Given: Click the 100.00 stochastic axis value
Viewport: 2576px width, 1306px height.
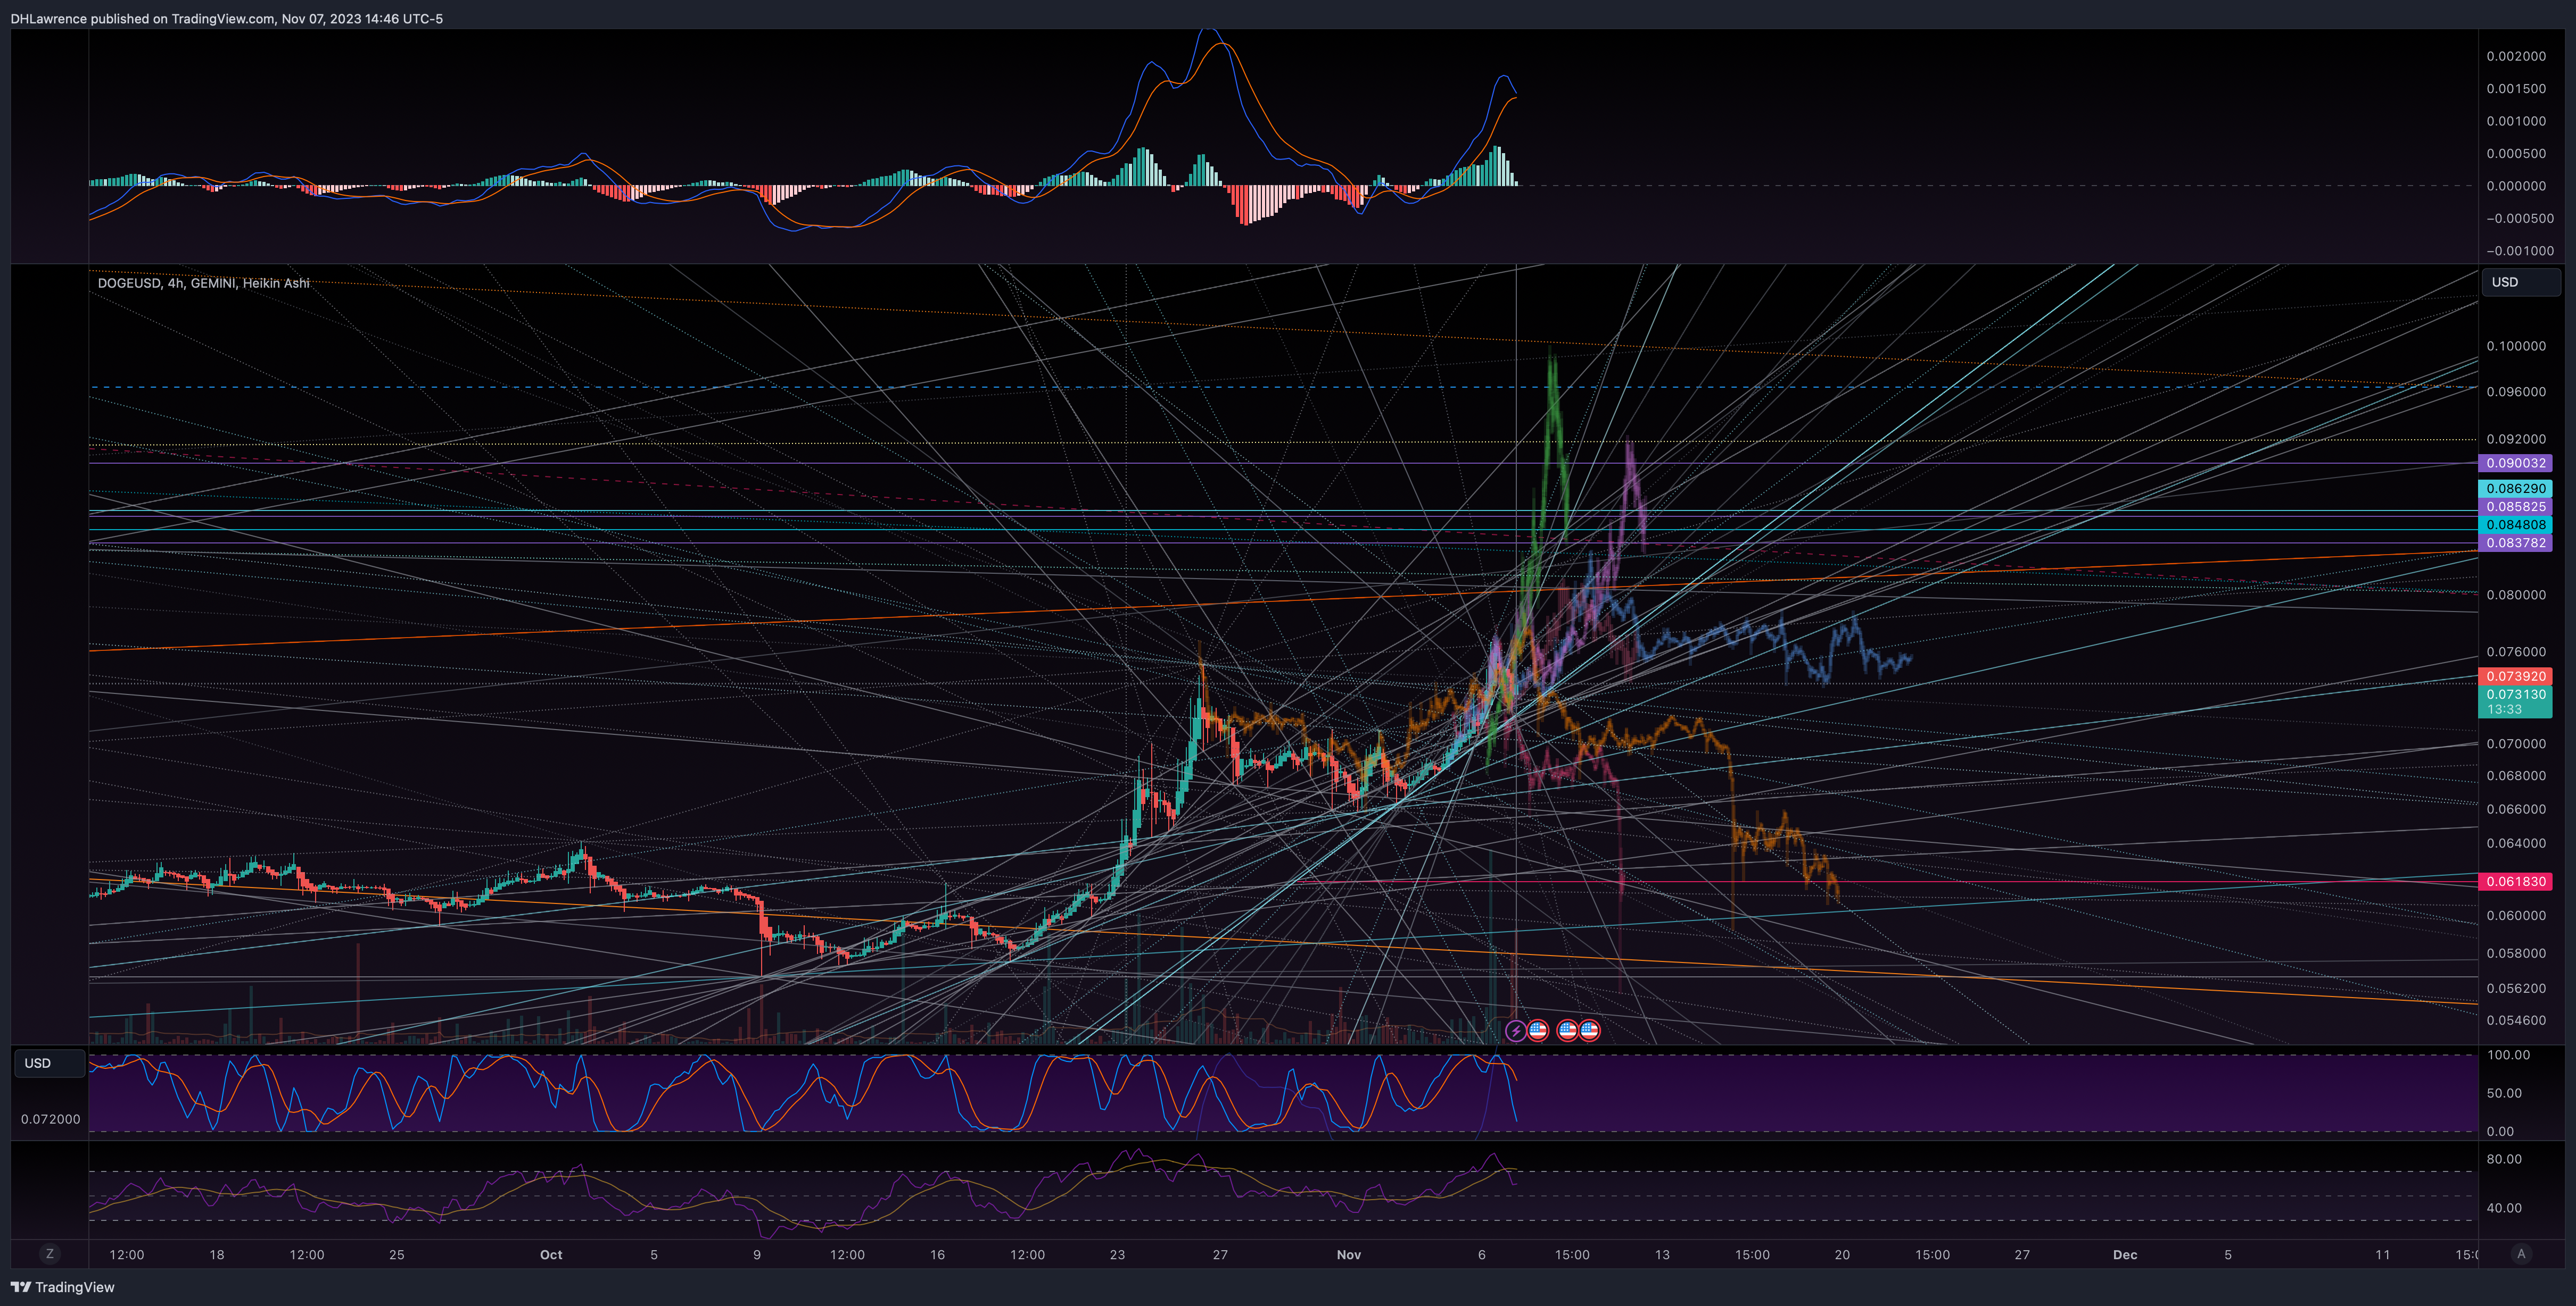Looking at the screenshot, I should point(2508,1055).
